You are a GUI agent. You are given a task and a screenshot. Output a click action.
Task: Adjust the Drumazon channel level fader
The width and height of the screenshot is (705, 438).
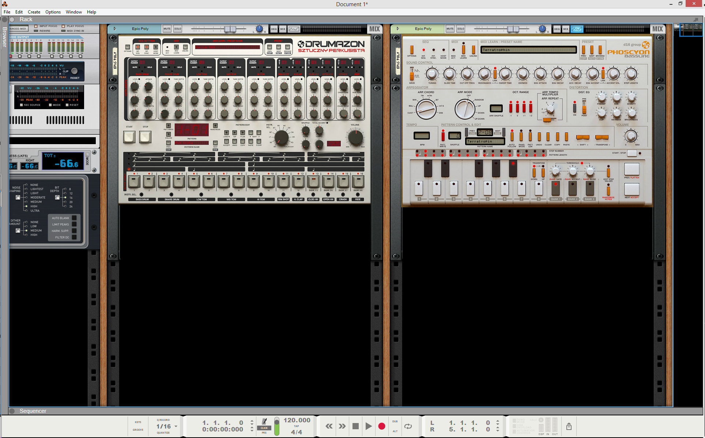click(x=230, y=29)
